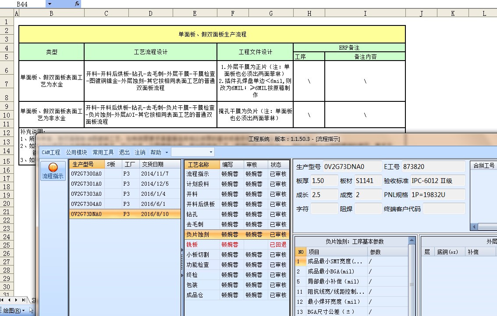Select the 流程指示 process row
Screen dimensions: 497x316
[x=237, y=174]
